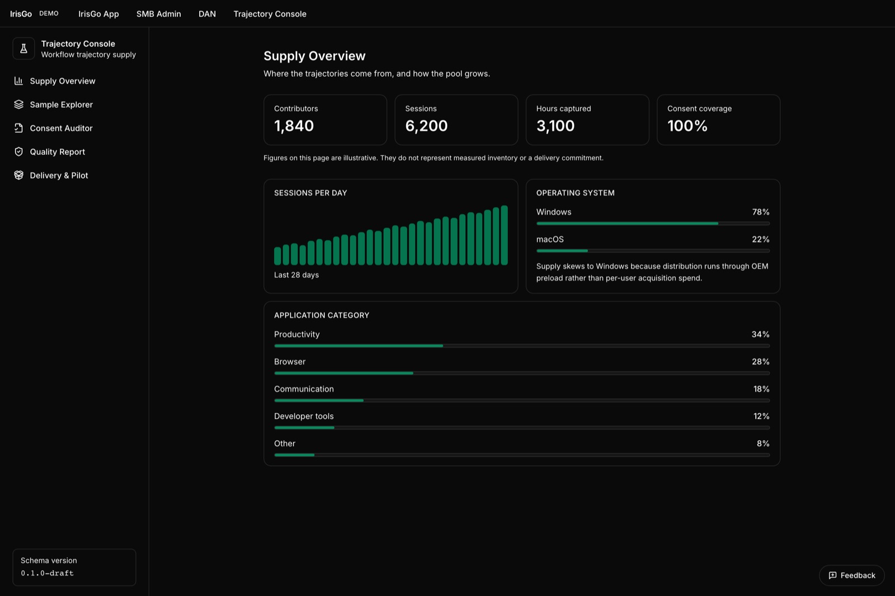
Task: Switch to SMB Admin tab
Action: [x=159, y=14]
